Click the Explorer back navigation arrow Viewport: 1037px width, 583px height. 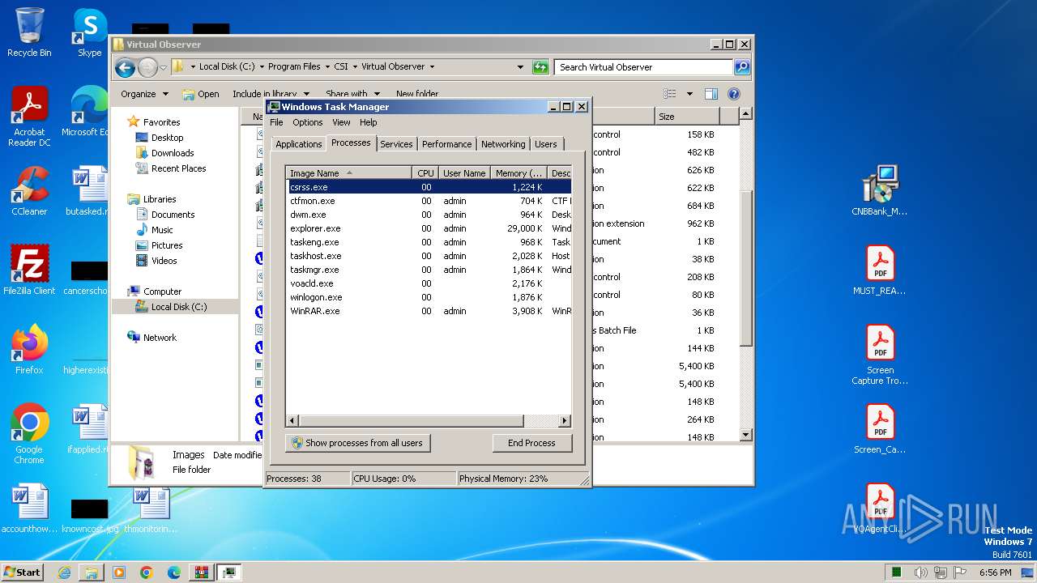pyautogui.click(x=125, y=67)
